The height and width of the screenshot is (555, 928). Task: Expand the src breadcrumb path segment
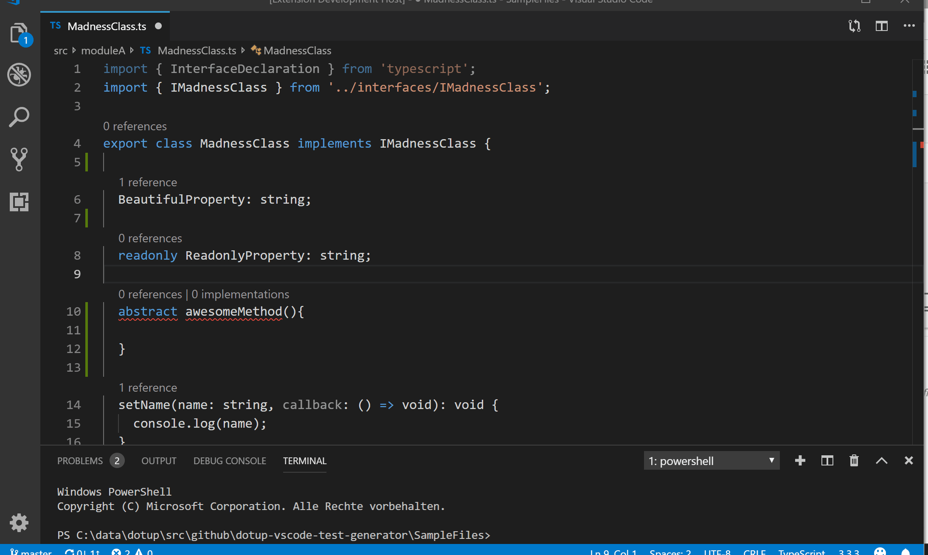[x=59, y=50]
